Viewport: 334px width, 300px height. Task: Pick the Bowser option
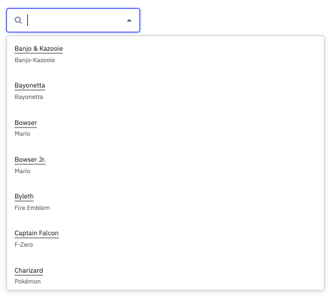coord(26,123)
